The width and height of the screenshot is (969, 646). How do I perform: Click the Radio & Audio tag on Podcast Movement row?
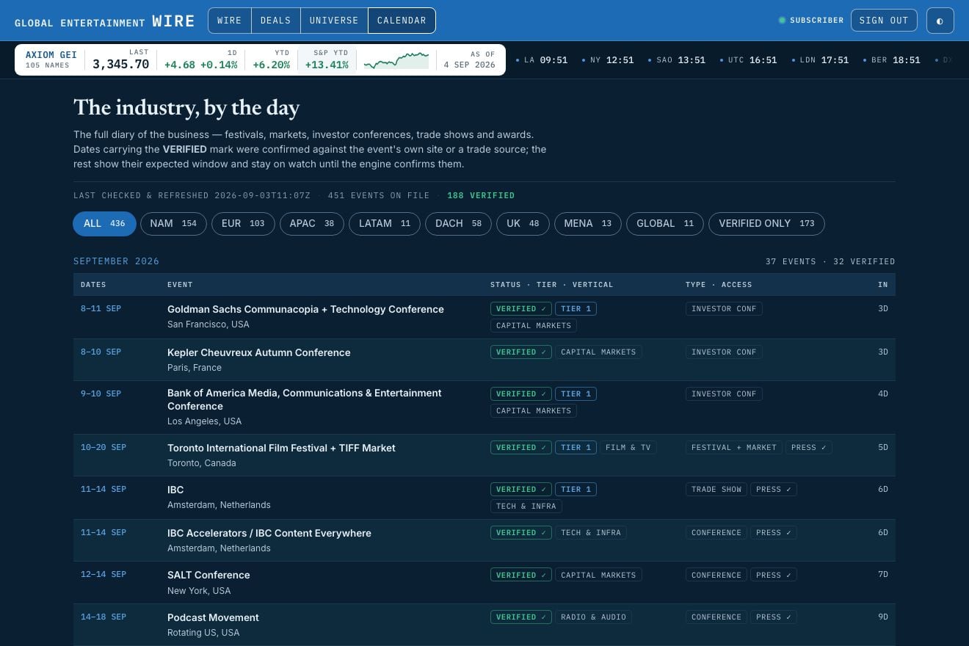593,617
